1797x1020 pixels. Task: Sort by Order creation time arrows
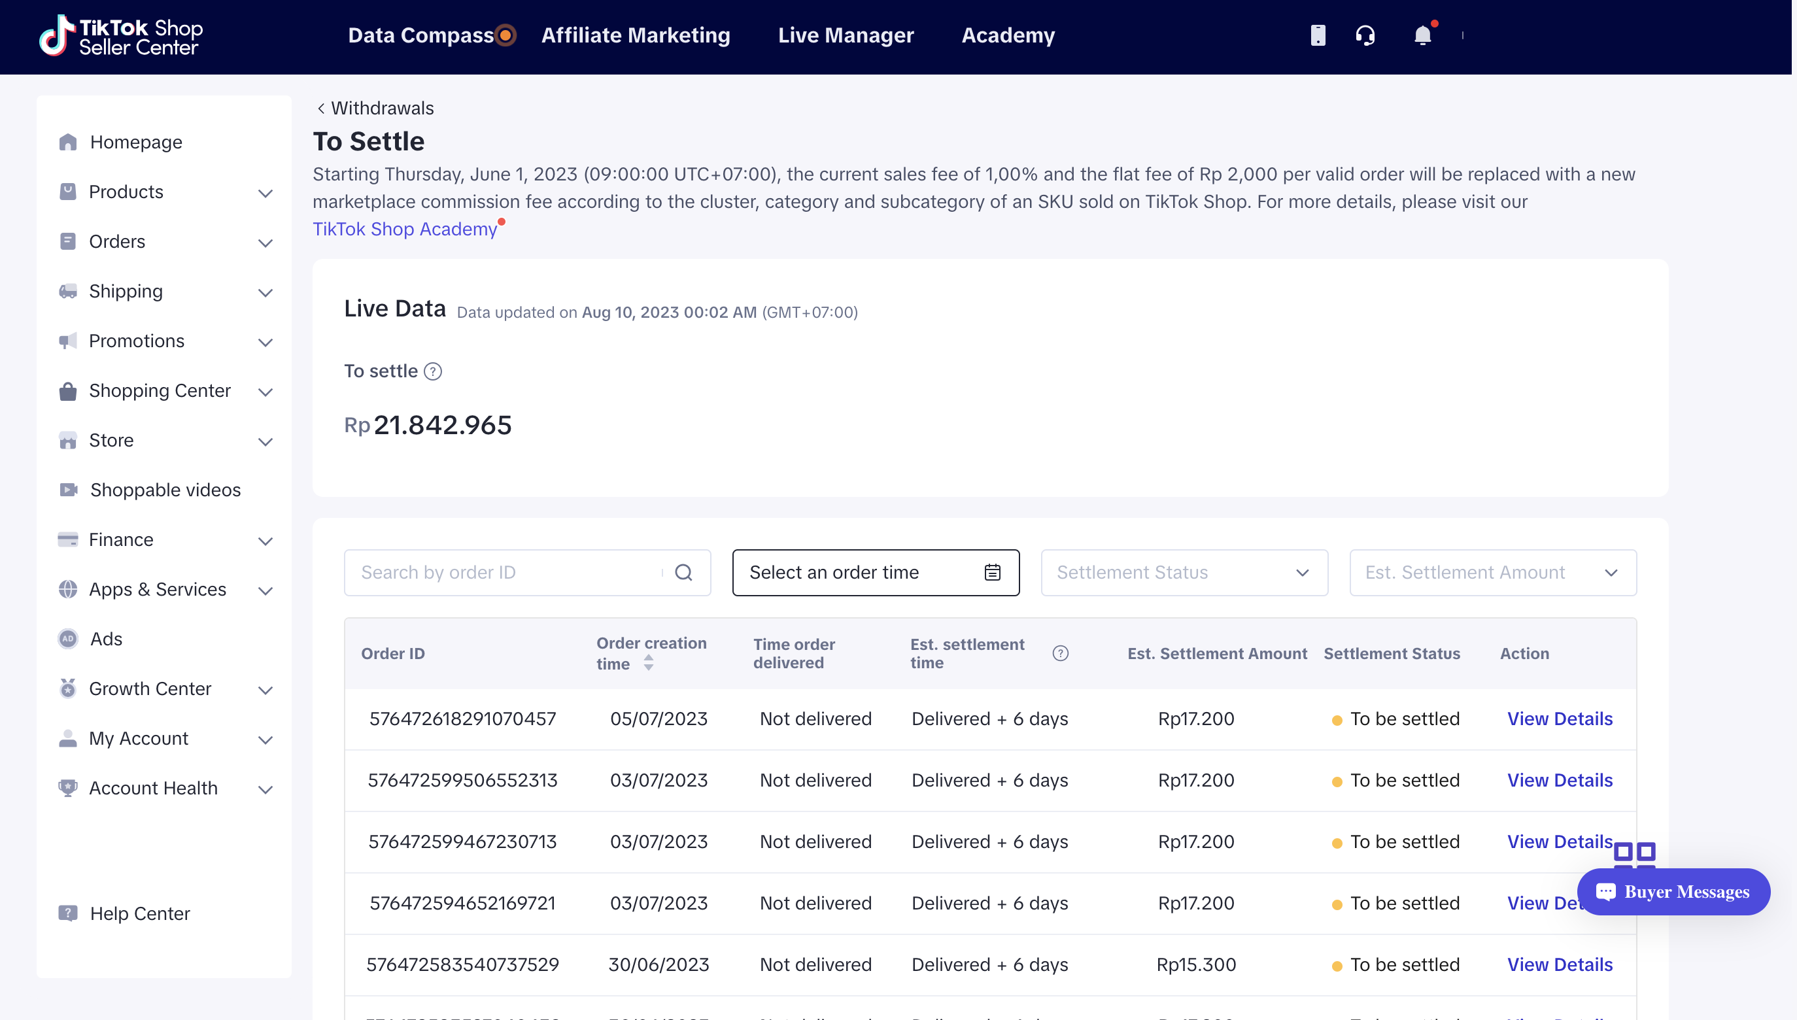pyautogui.click(x=649, y=663)
